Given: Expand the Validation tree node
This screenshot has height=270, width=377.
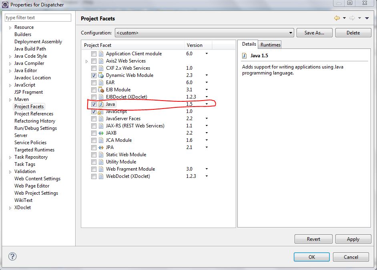Looking at the screenshot, I should point(10,172).
